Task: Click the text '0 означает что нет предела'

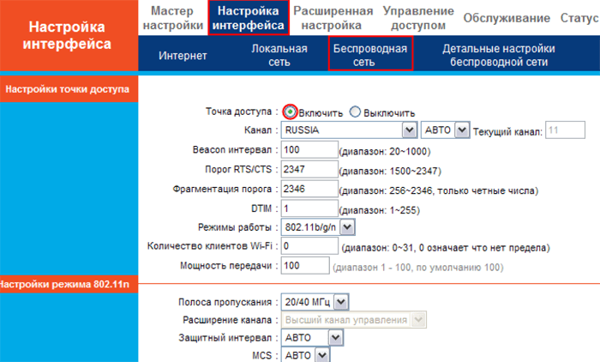Action: [483, 248]
